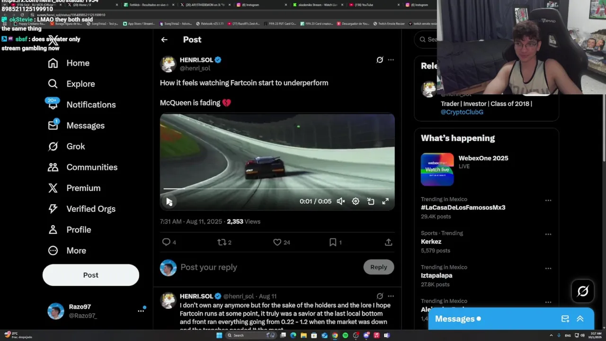This screenshot has height=341, width=606.
Task: Expand the Messages drawer
Action: pyautogui.click(x=580, y=319)
